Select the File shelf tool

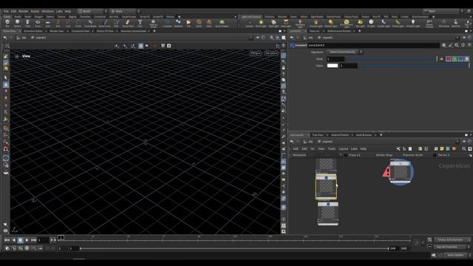[188, 23]
